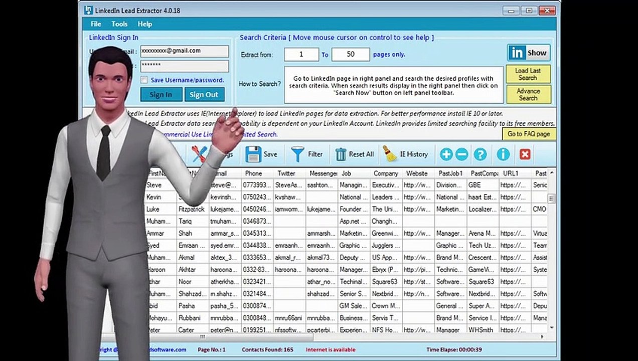Select the Square63 company cell

tap(386, 281)
